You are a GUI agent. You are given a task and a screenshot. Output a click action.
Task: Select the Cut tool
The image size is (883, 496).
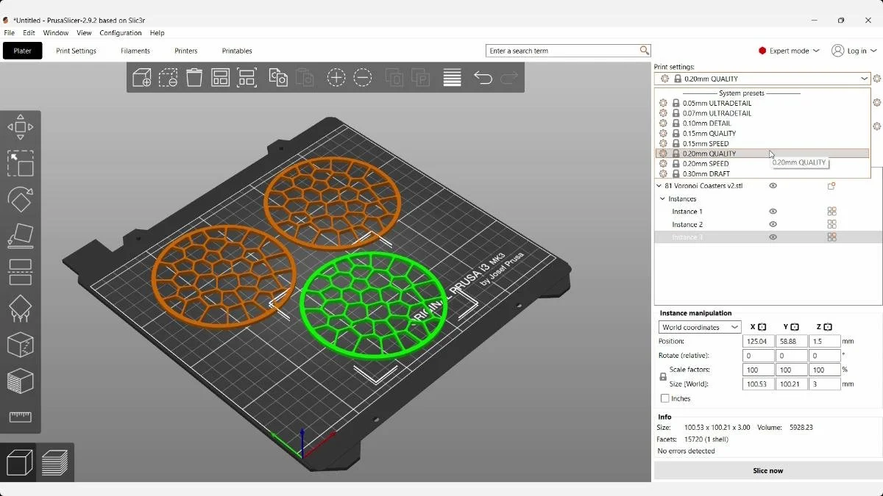tap(20, 272)
